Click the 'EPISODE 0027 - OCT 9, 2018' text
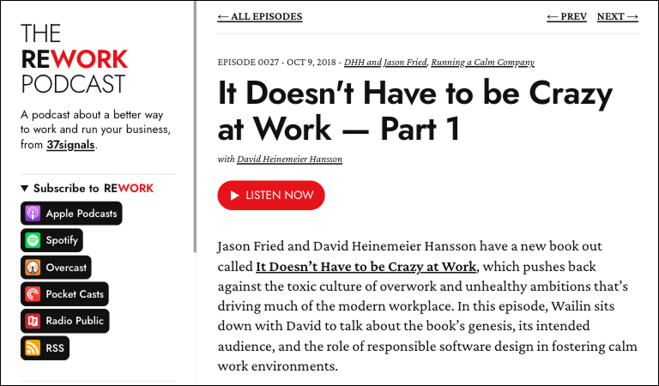Viewport: 659px width, 386px height. coord(276,62)
